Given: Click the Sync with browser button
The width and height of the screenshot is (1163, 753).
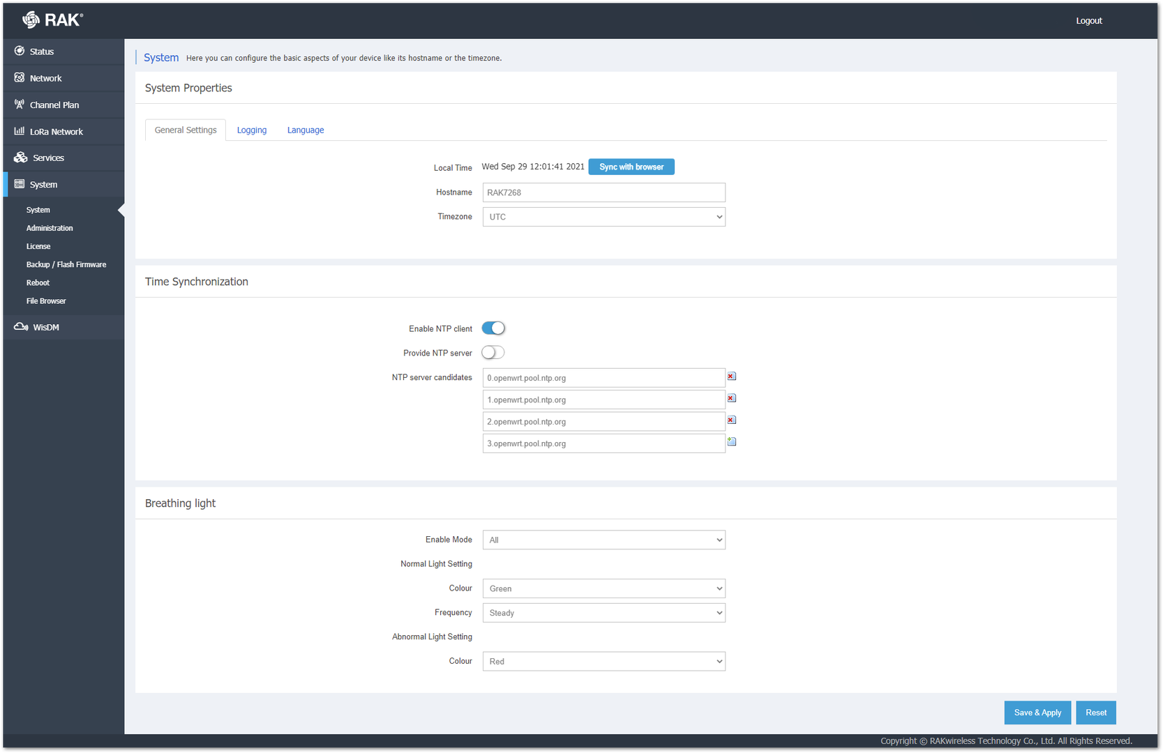Looking at the screenshot, I should [631, 167].
